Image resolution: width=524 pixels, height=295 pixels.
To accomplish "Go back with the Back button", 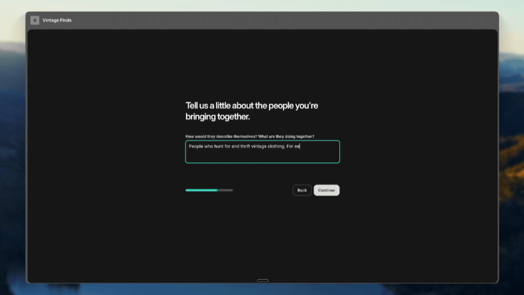I will coord(302,190).
